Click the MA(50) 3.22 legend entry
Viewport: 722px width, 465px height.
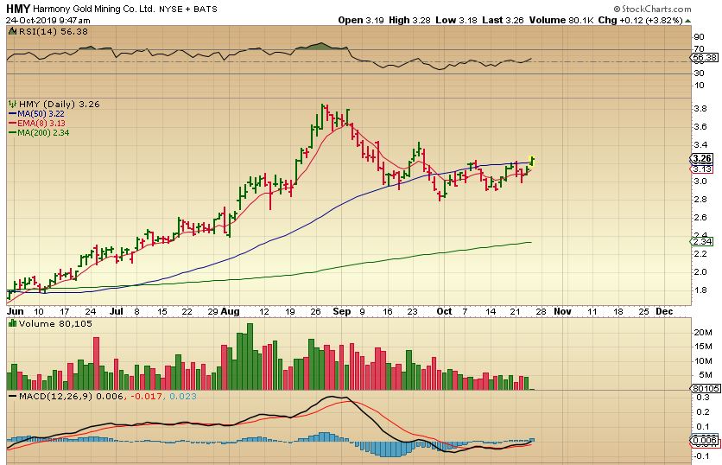pos(37,114)
